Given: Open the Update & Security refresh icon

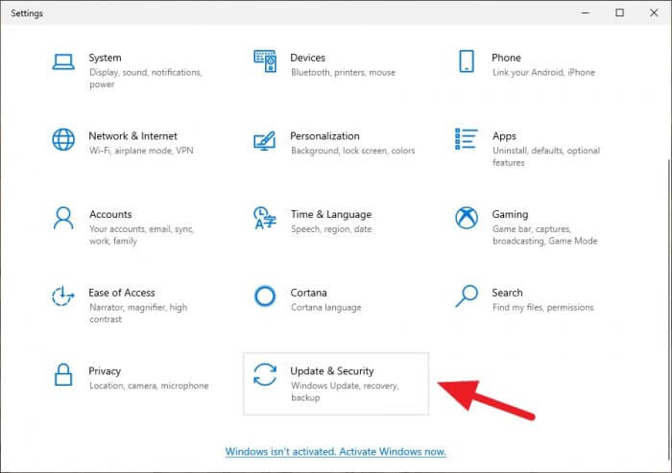Looking at the screenshot, I should pyautogui.click(x=265, y=374).
